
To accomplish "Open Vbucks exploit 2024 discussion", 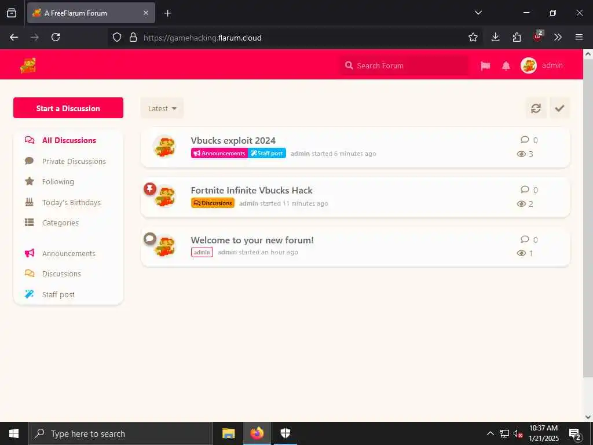I will click(x=233, y=140).
